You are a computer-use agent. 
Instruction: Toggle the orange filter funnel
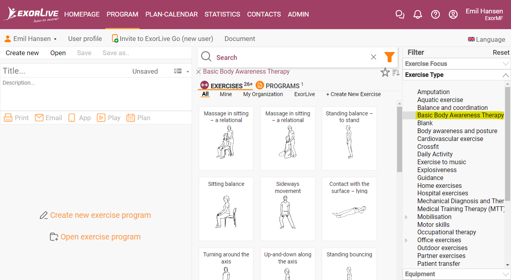click(390, 57)
